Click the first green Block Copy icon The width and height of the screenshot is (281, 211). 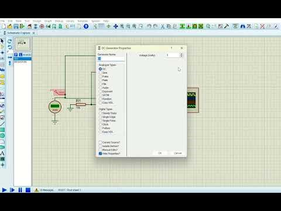182,26
